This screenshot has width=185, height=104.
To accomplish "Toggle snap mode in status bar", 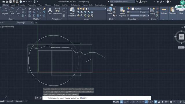I will pos(125,102).
